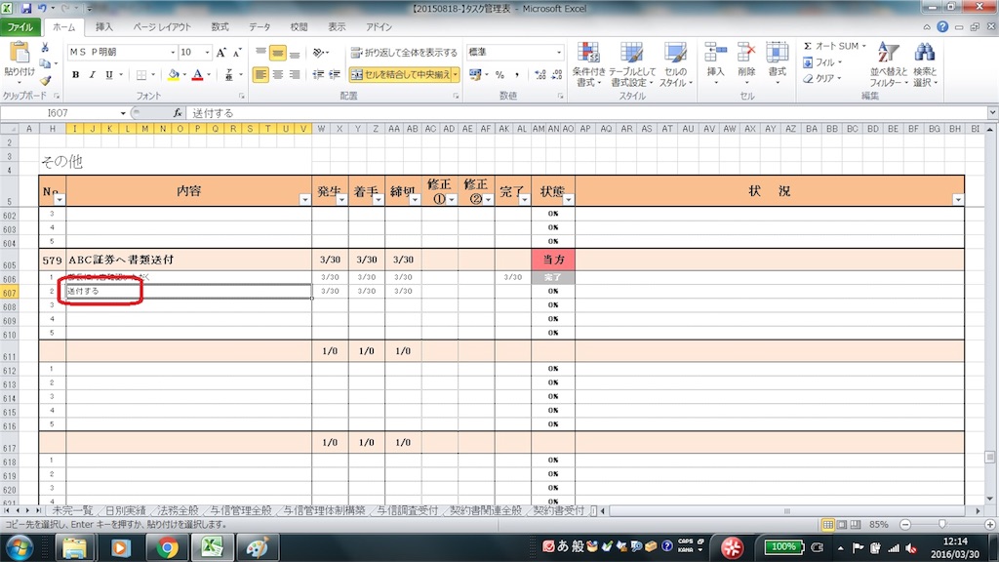Image resolution: width=999 pixels, height=562 pixels.
Task: Open the ファイル (File) tab
Action: (20, 26)
